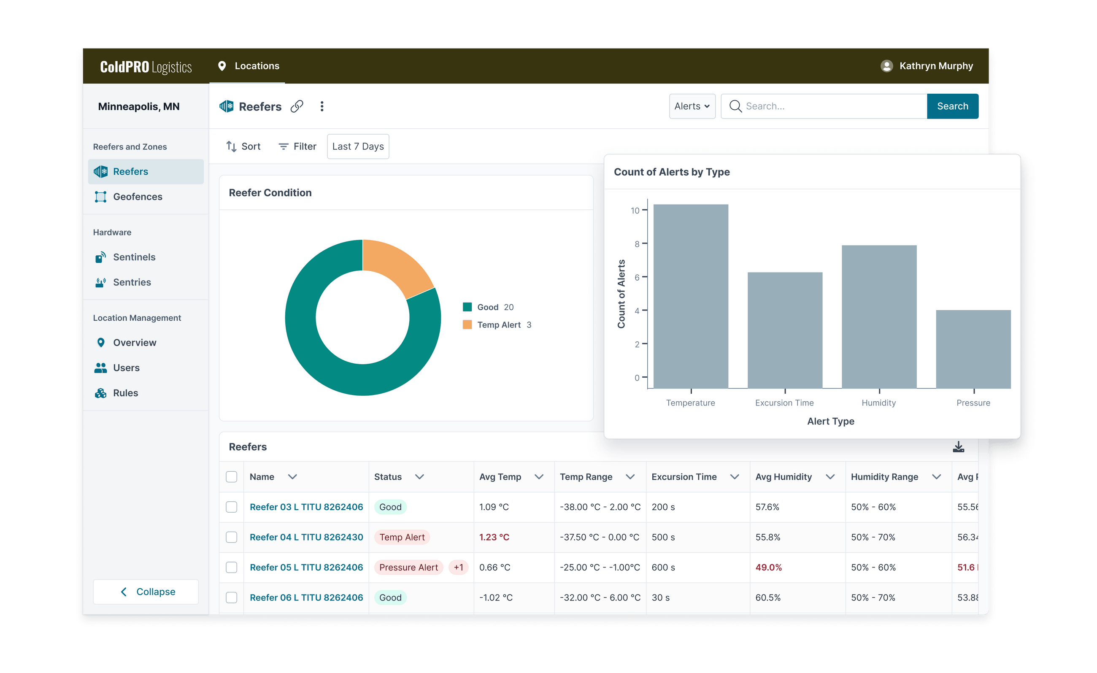
Task: Check the select-all checkbox in the table header
Action: 232,477
